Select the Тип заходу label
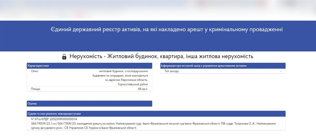Image resolution: width=316 pixels, height=138 pixels. [x=172, y=71]
